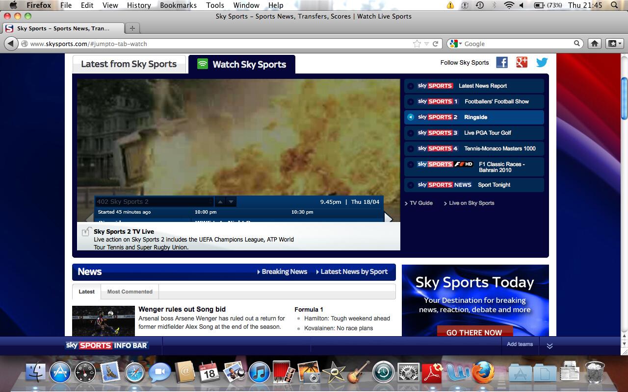This screenshot has width=628, height=392.
Task: Launch Safari from the Dock
Action: (x=134, y=372)
